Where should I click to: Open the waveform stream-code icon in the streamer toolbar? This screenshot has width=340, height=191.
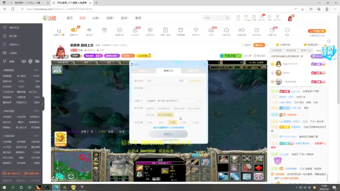coord(89,30)
